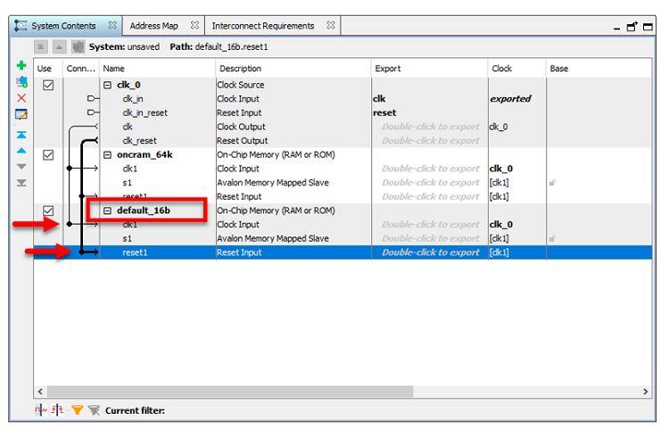This screenshot has width=669, height=438.
Task: Click the clock connection dot for default_16b clk1
Action: pyautogui.click(x=69, y=224)
